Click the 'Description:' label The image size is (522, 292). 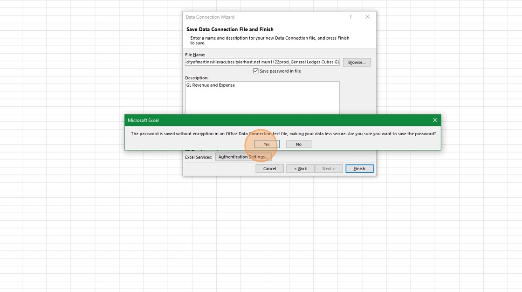point(197,78)
